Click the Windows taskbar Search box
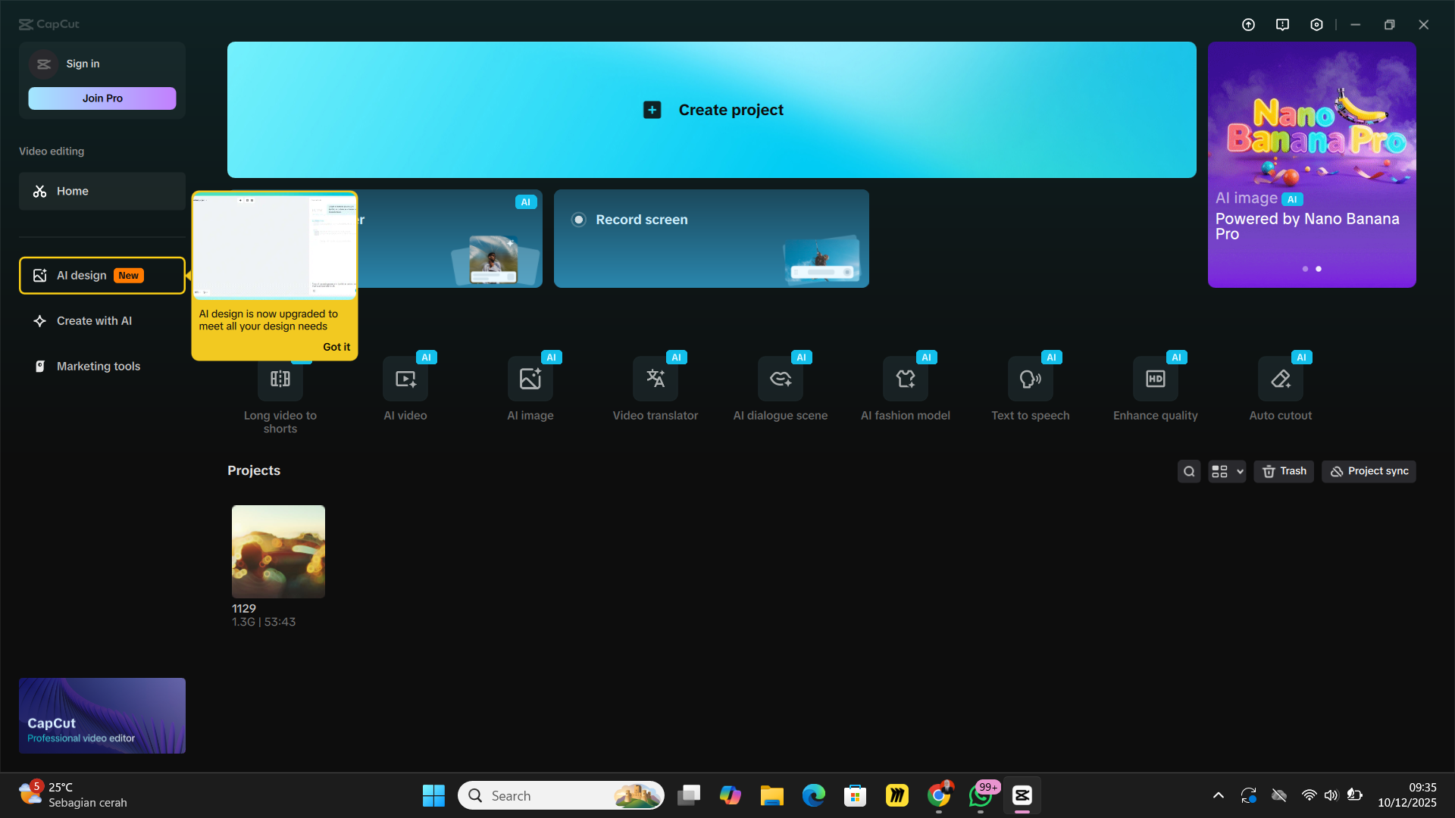 pos(546,795)
